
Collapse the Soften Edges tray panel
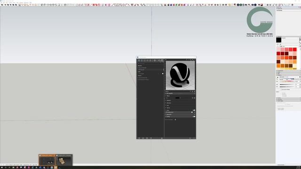coord(288,101)
